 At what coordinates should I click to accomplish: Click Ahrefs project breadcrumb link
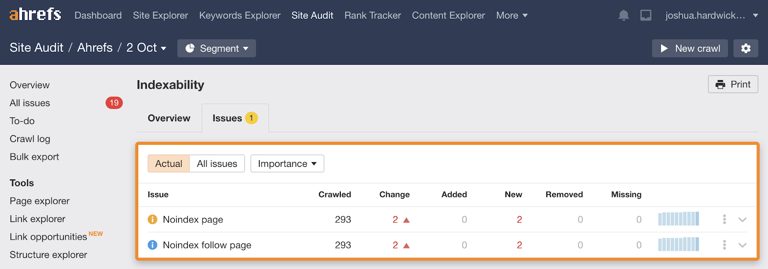coord(95,48)
